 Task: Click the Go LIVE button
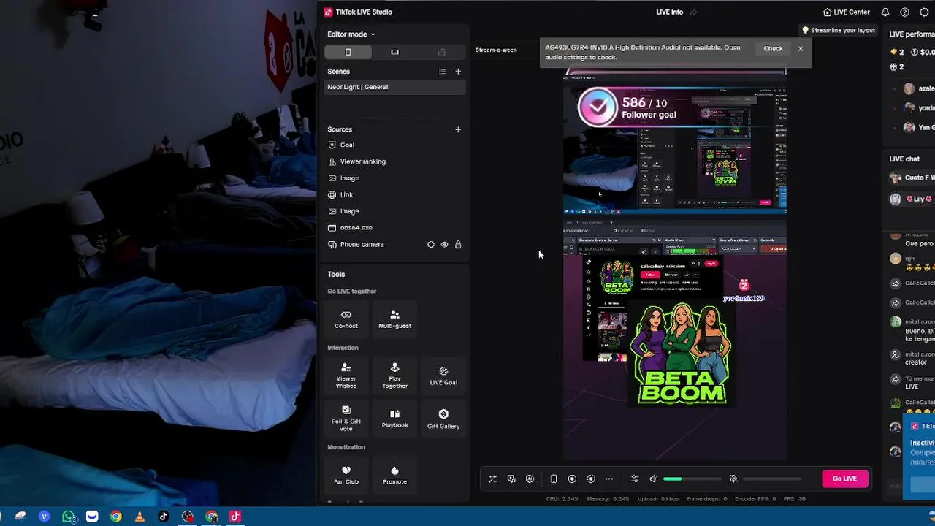[845, 479]
